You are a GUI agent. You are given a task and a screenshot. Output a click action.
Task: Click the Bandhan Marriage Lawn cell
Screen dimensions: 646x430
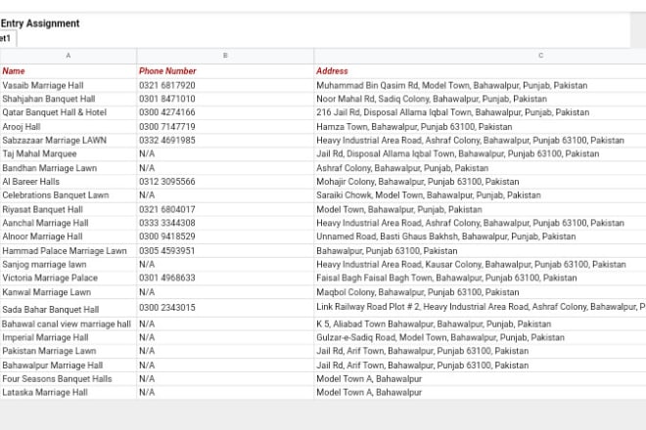pyautogui.click(x=68, y=168)
